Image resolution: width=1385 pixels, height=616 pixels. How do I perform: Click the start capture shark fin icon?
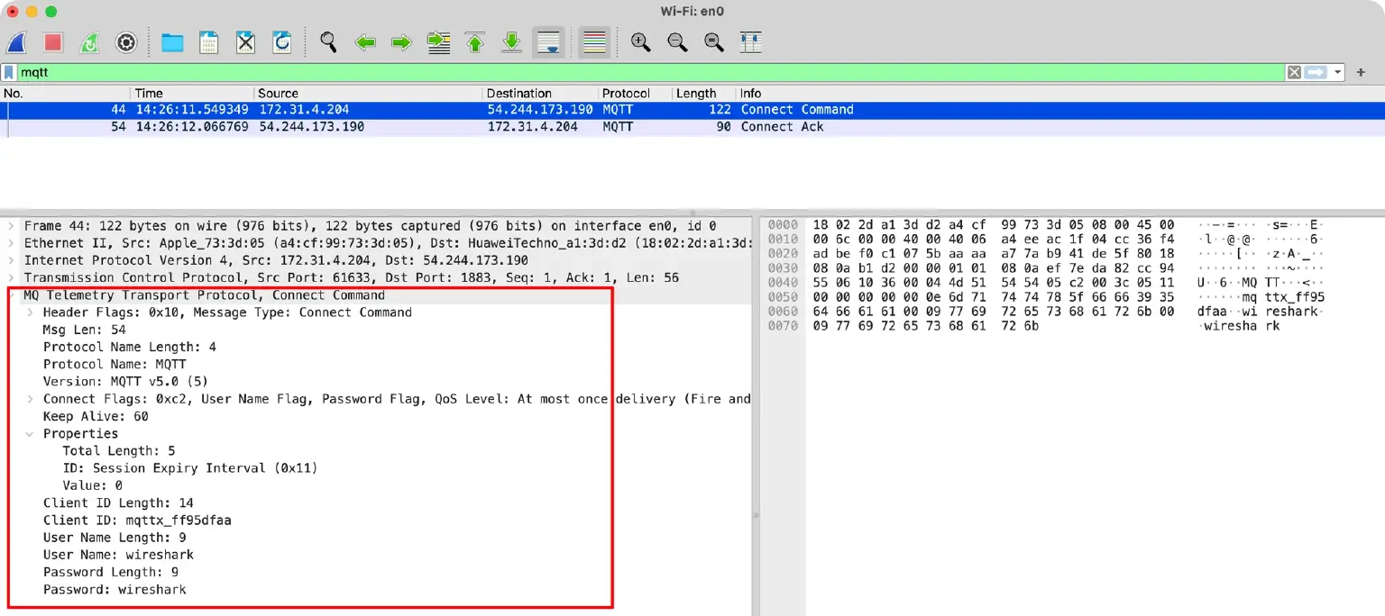coord(17,42)
